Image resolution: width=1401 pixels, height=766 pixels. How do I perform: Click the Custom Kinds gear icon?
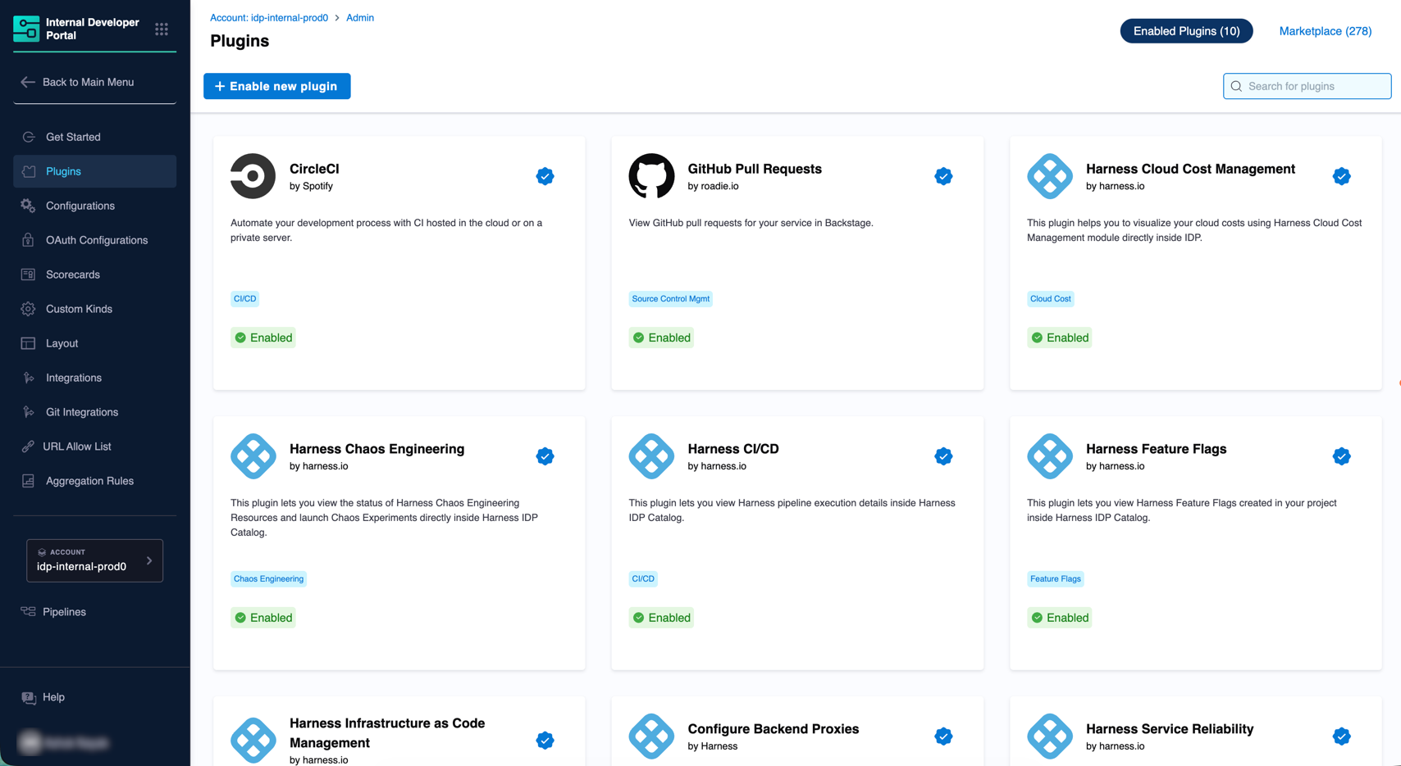28,309
